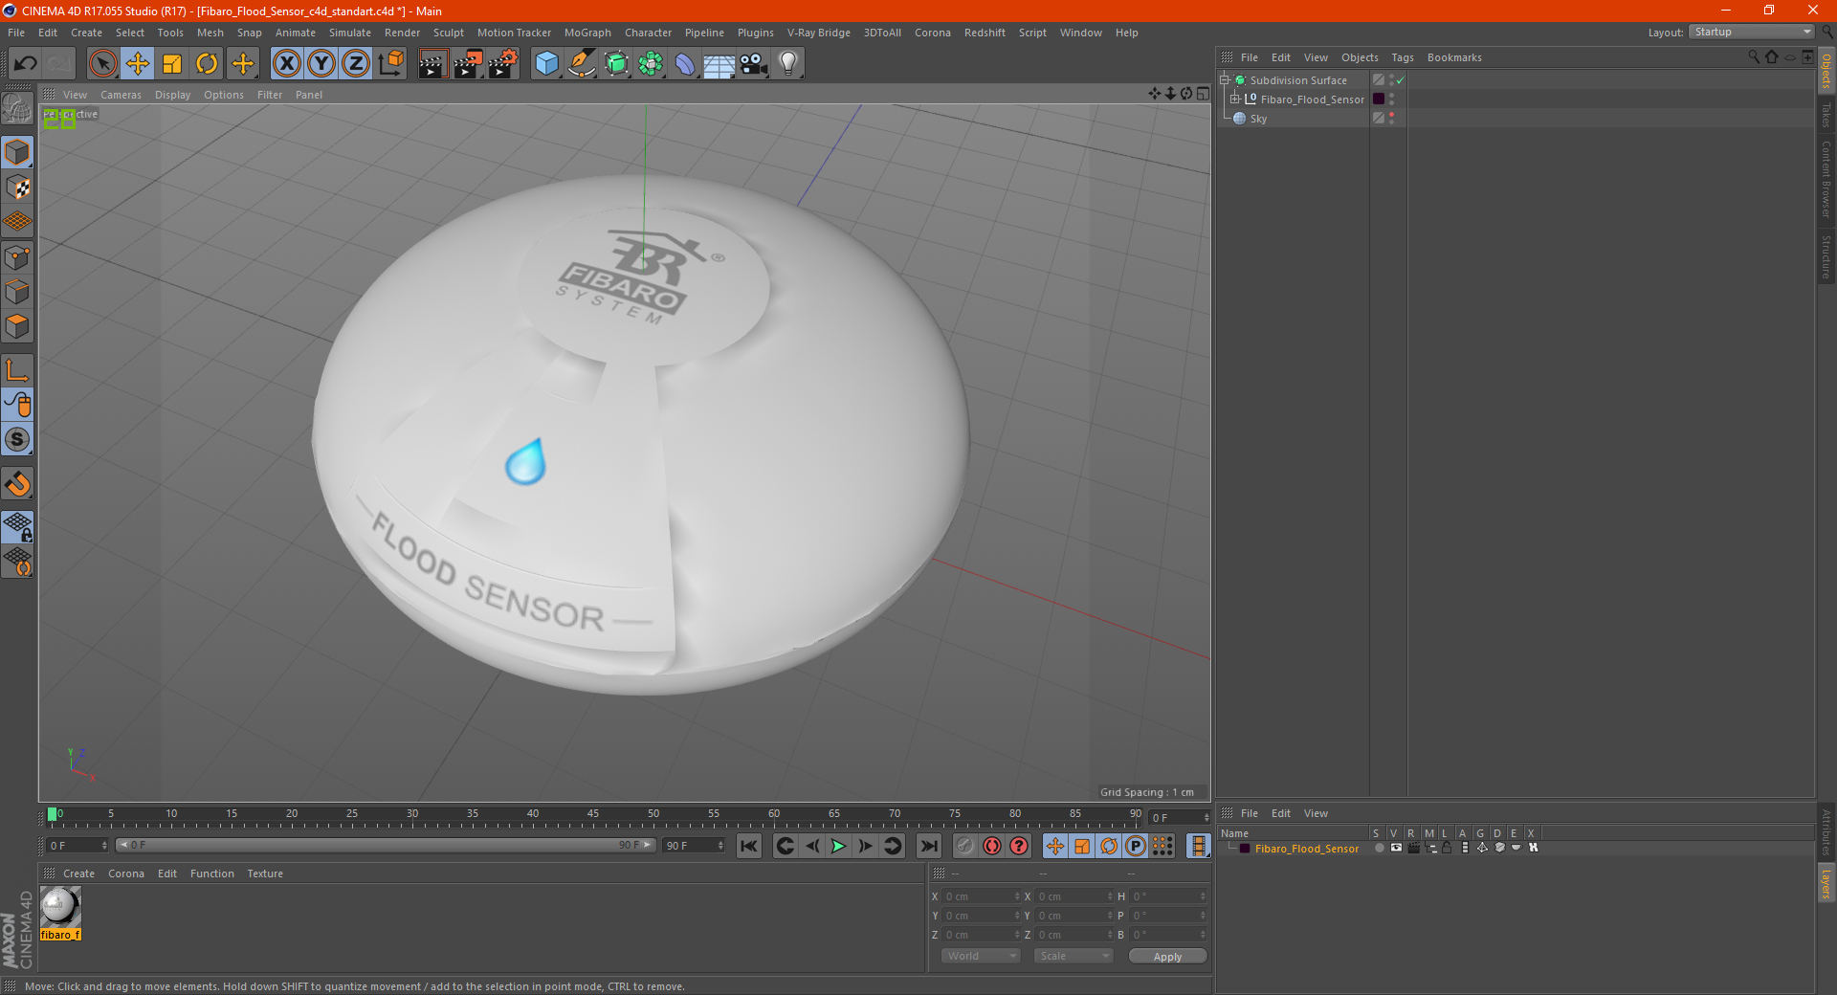This screenshot has height=995, width=1837.
Task: Click the Fibaro_Flood_Sensor layer color tag
Action: coord(1379,99)
